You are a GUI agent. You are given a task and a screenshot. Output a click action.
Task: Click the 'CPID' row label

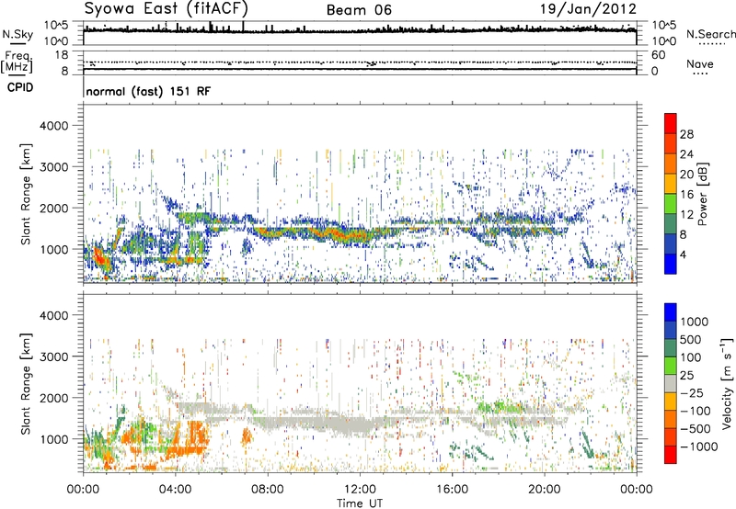20,87
